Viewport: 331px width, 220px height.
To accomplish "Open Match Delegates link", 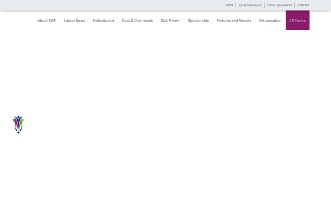I will pyautogui.click(x=280, y=5).
